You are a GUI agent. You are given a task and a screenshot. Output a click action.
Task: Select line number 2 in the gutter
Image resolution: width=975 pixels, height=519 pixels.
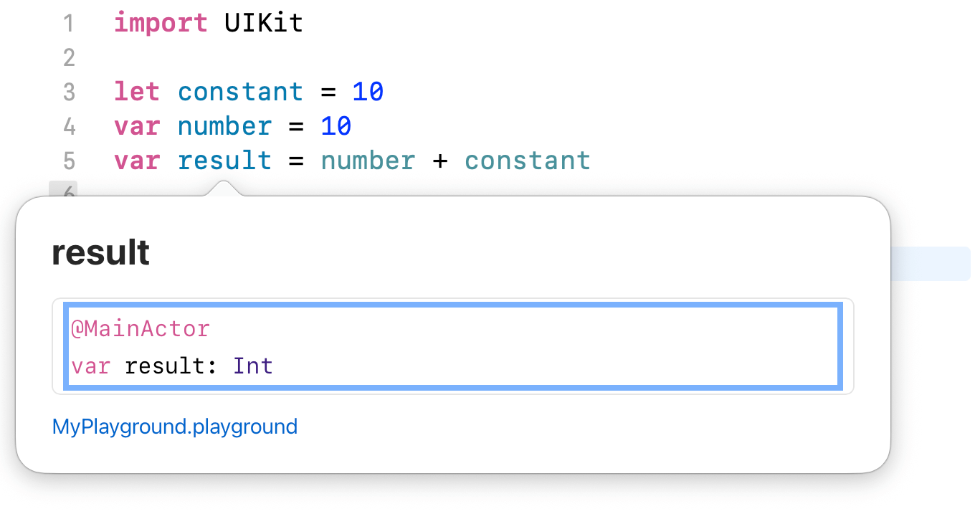tap(69, 57)
